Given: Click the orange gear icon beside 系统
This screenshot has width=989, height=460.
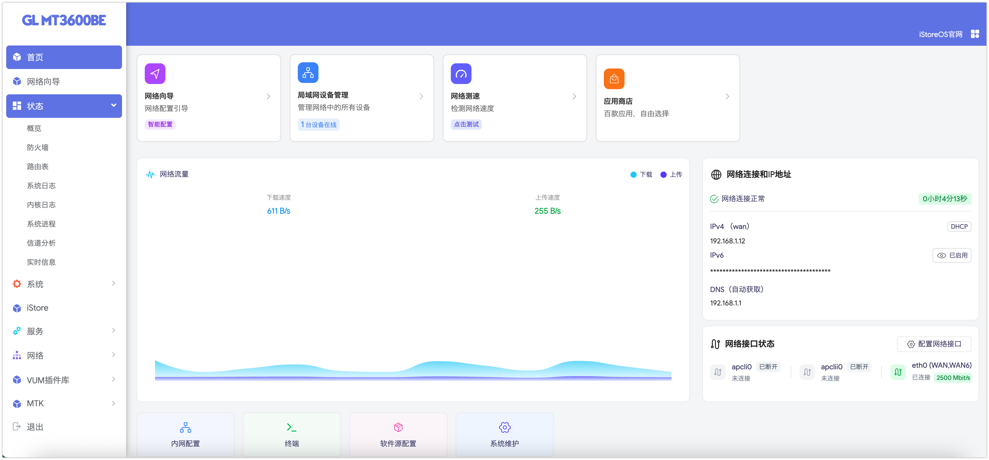Looking at the screenshot, I should (x=17, y=284).
